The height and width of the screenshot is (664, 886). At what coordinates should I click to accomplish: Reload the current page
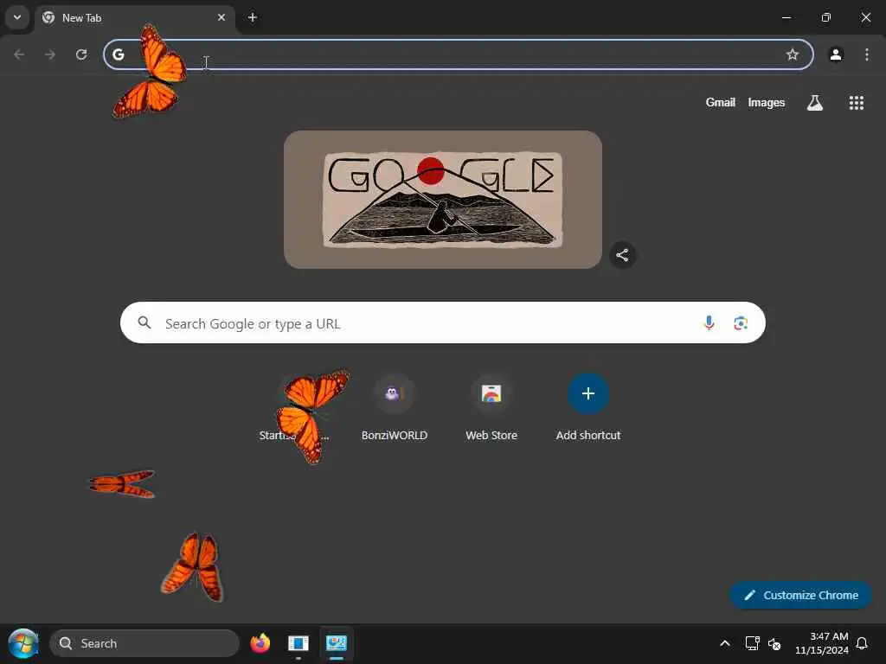[81, 54]
